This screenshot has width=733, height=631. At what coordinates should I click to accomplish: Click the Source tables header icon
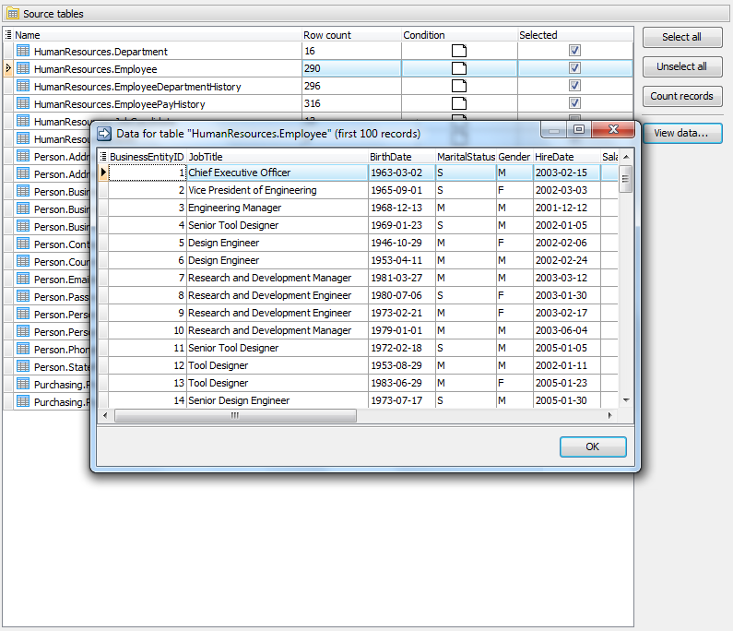(x=13, y=14)
